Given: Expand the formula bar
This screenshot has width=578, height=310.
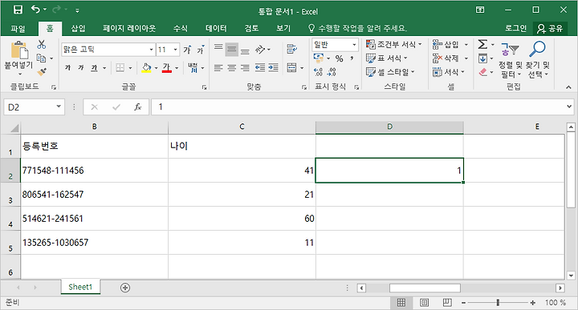Looking at the screenshot, I should (x=569, y=107).
